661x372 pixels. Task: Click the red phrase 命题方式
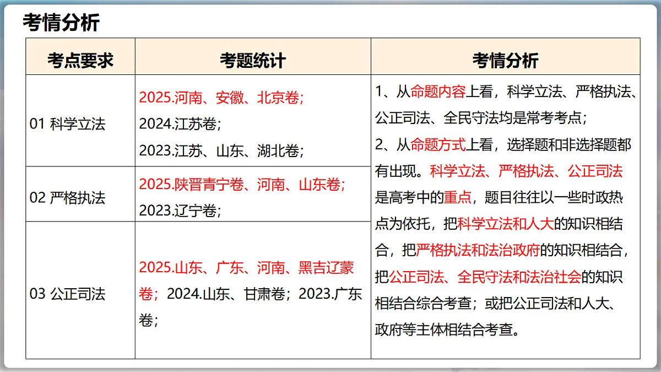(438, 144)
